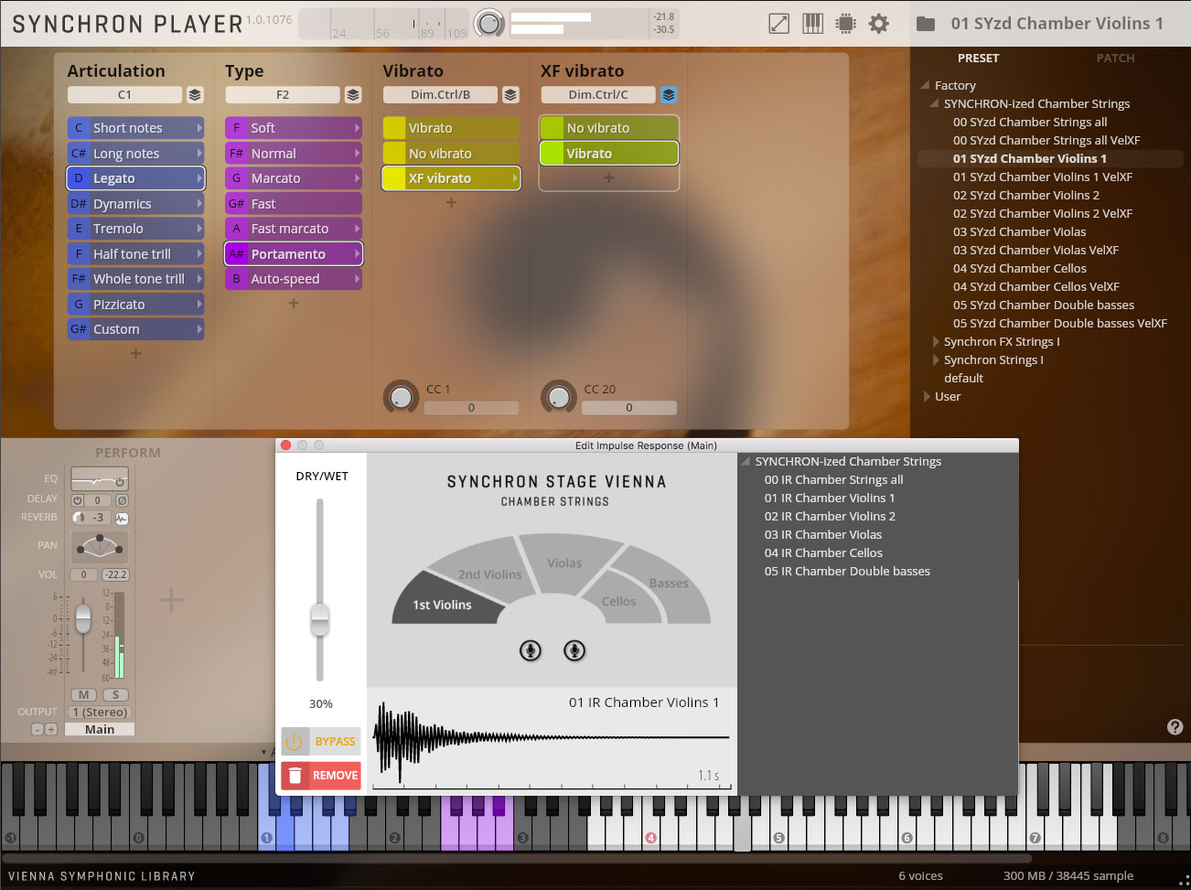Expand the User preset folder
The height and width of the screenshot is (890, 1191).
pos(927,396)
